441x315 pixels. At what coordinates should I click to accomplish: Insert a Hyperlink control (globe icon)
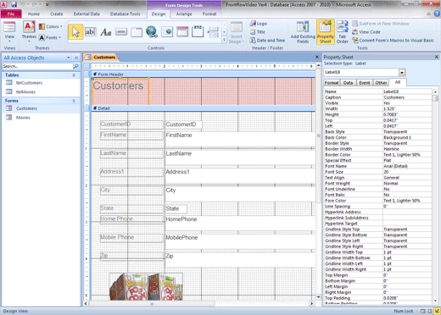152,32
